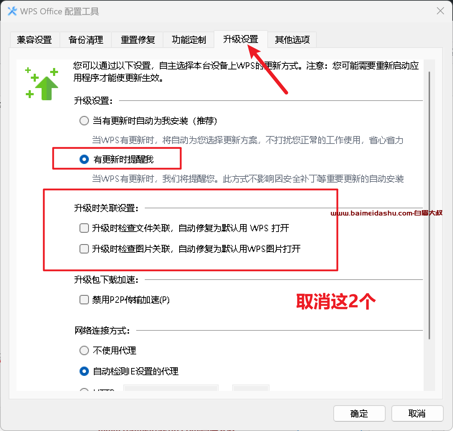Image resolution: width=453 pixels, height=431 pixels.
Task: Switch to the 兼容设置 tab
Action: coord(34,40)
